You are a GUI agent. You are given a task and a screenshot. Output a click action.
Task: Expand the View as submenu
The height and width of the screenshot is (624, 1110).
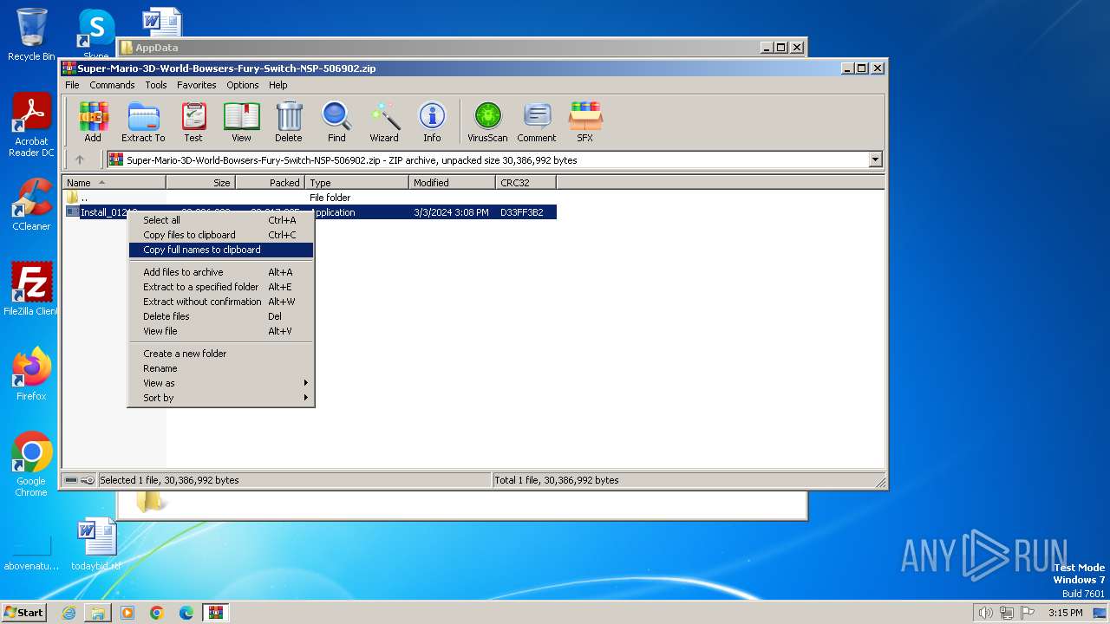pos(221,383)
